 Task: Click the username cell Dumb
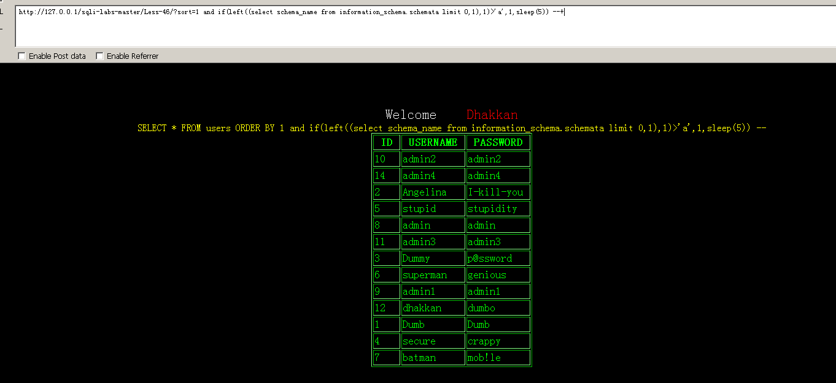click(x=433, y=324)
